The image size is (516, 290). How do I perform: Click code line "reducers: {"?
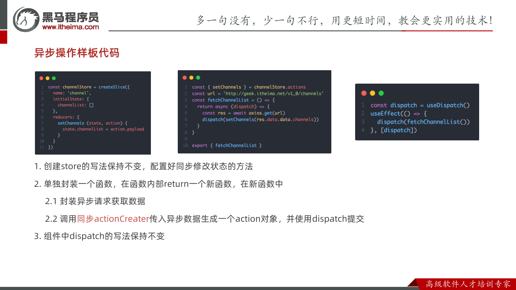click(x=66, y=117)
